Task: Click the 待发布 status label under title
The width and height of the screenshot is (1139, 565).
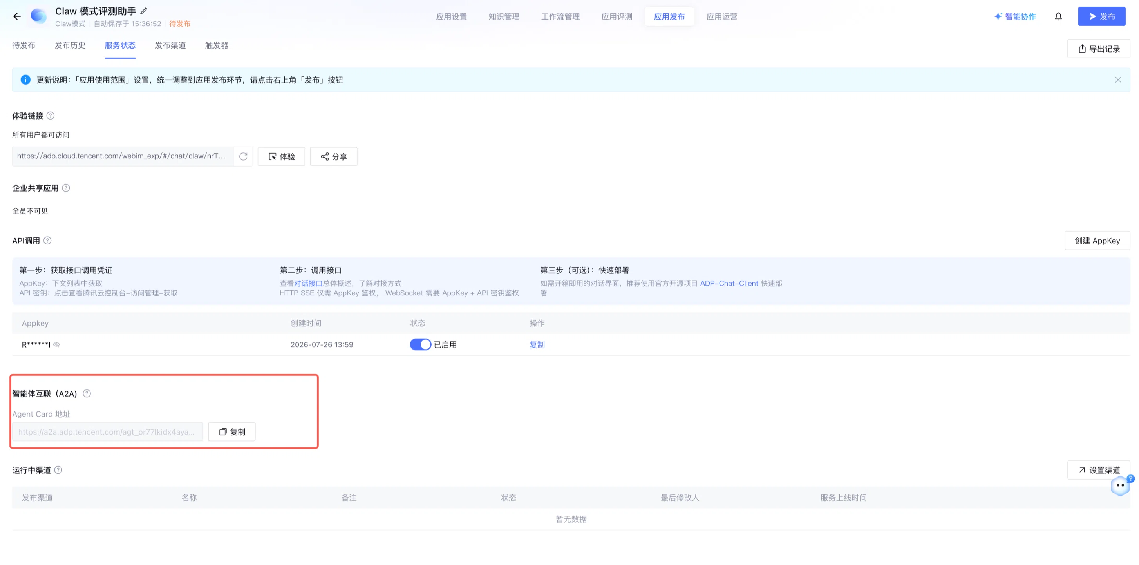Action: [179, 24]
